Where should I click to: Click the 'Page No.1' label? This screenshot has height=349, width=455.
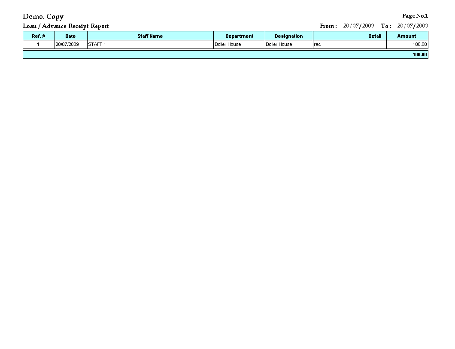415,16
